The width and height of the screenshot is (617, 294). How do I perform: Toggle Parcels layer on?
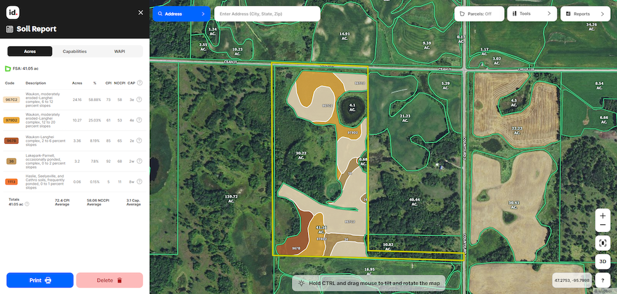[x=479, y=14]
